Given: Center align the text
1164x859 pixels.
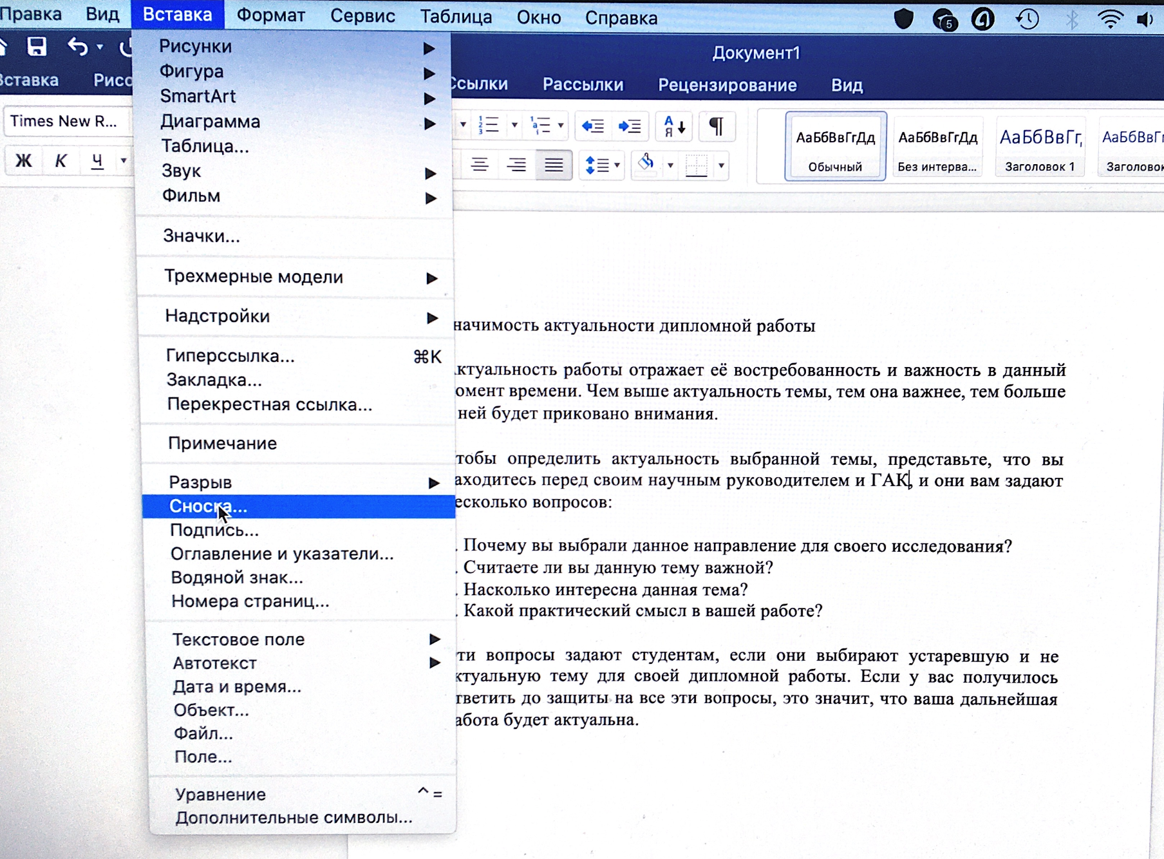Looking at the screenshot, I should pos(479,165).
